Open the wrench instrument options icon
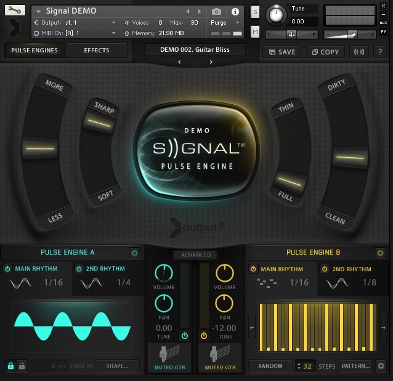The height and width of the screenshot is (381, 393). click(15, 10)
